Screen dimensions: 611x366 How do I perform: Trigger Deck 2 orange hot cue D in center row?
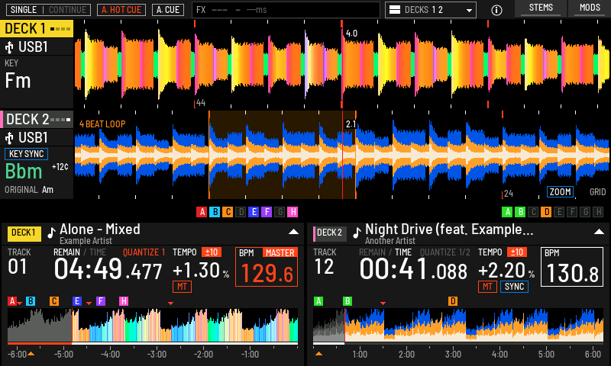click(x=546, y=212)
